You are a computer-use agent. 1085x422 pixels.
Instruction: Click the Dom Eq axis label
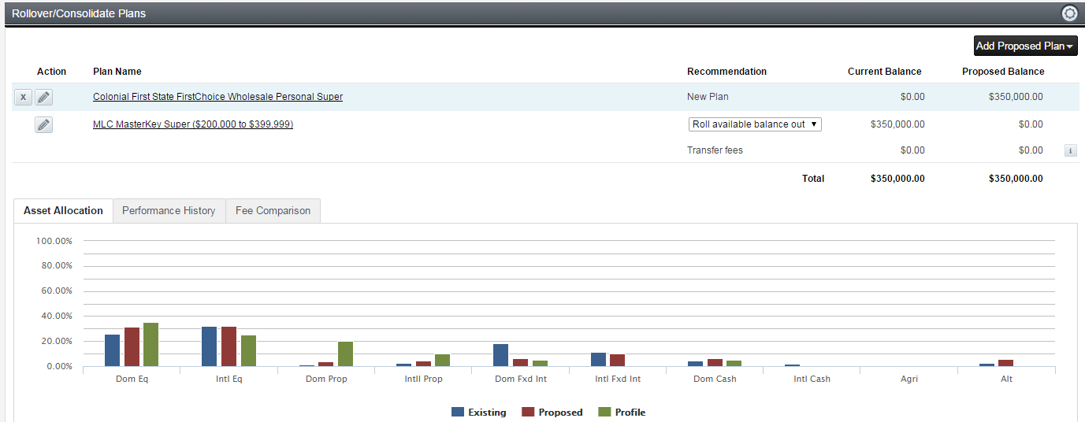131,379
